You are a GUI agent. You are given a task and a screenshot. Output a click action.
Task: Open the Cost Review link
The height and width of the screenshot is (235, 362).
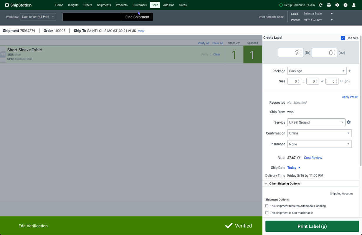click(313, 158)
